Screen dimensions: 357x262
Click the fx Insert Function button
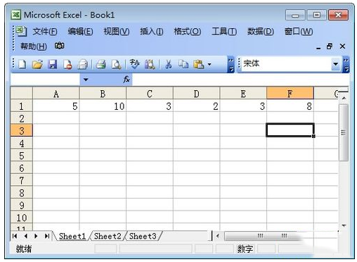point(126,80)
